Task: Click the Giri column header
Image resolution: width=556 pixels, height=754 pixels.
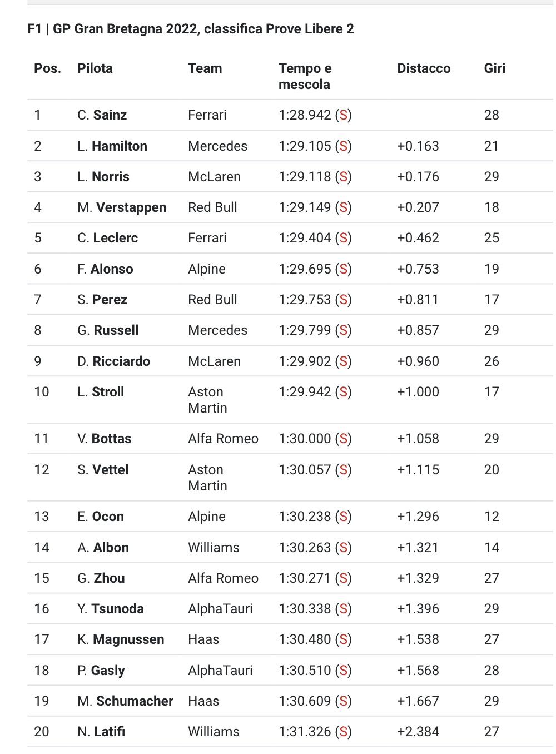Action: (495, 68)
